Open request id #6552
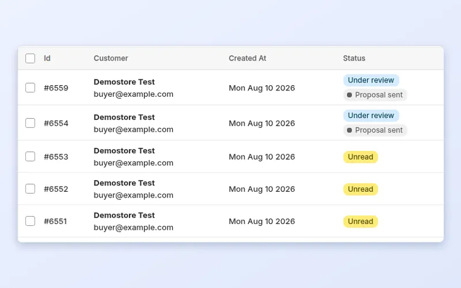461x288 pixels. click(x=56, y=189)
